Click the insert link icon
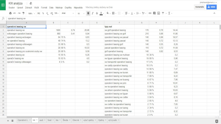 (x=150, y=13)
